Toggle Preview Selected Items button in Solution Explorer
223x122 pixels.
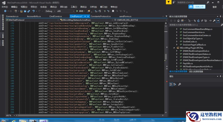coord(218,21)
